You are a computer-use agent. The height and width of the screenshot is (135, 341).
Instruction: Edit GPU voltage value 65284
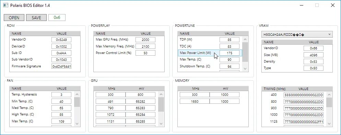pos(140,114)
